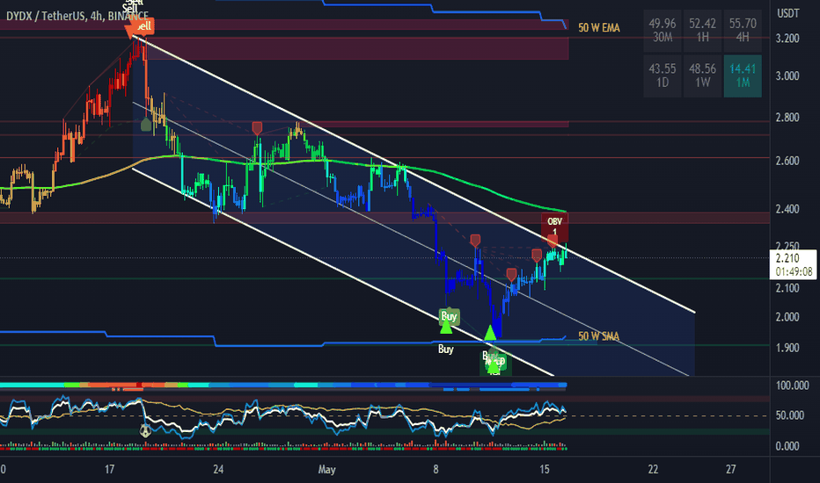Click the 2.100 price axis level

coord(787,288)
